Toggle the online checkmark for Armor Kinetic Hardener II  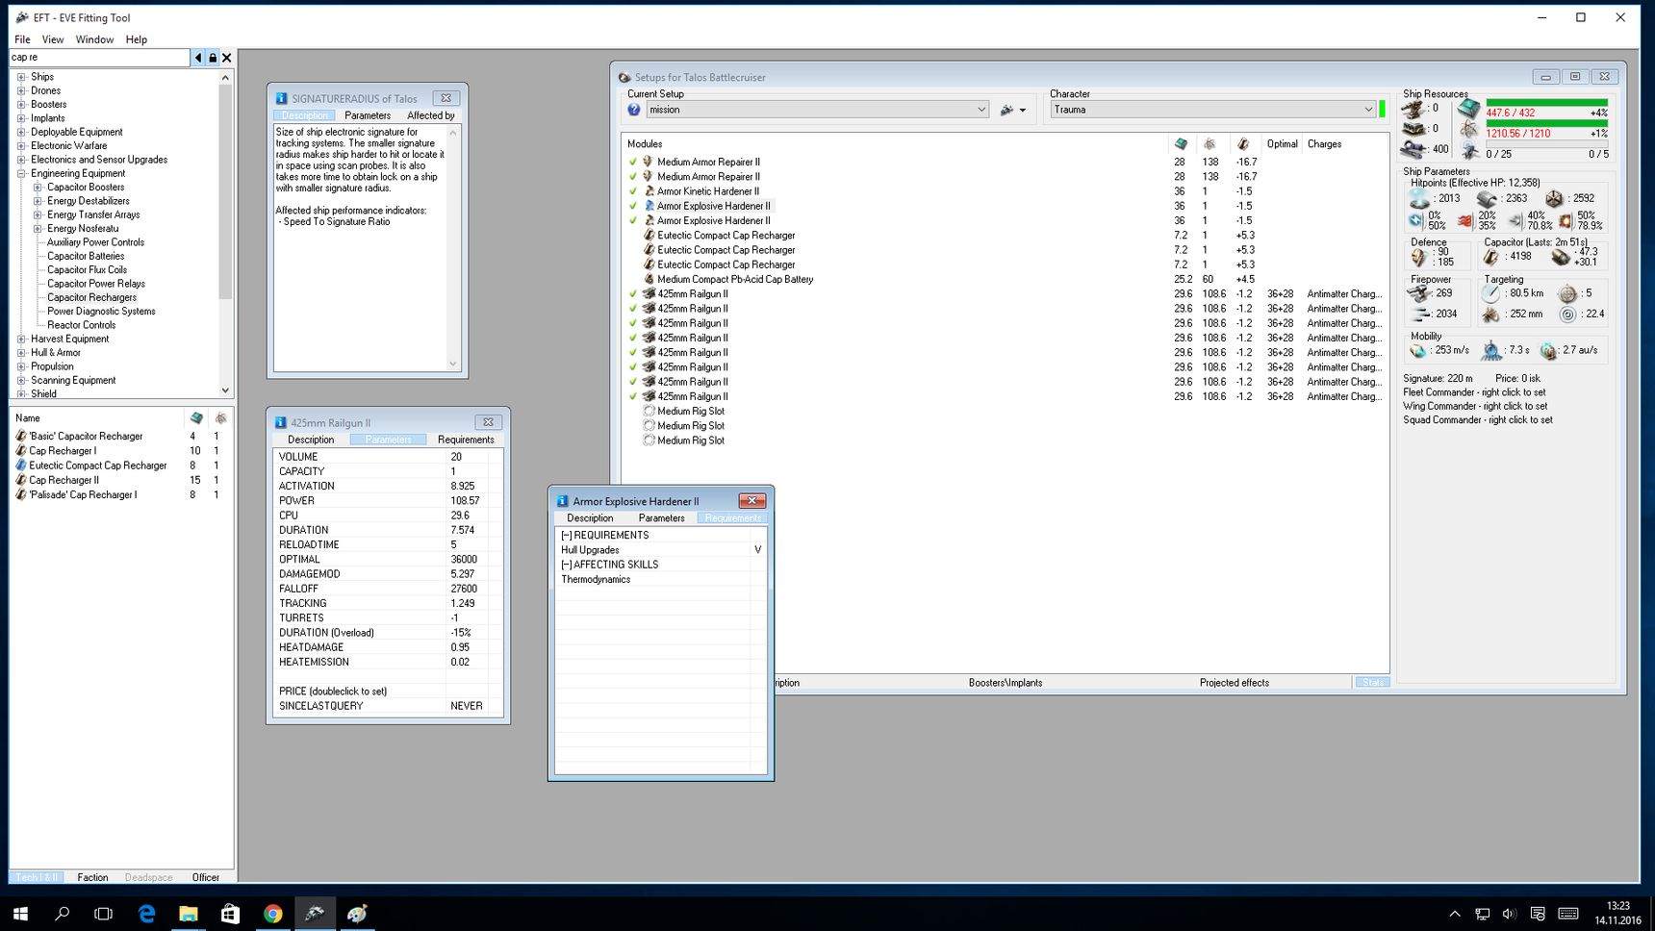(633, 191)
